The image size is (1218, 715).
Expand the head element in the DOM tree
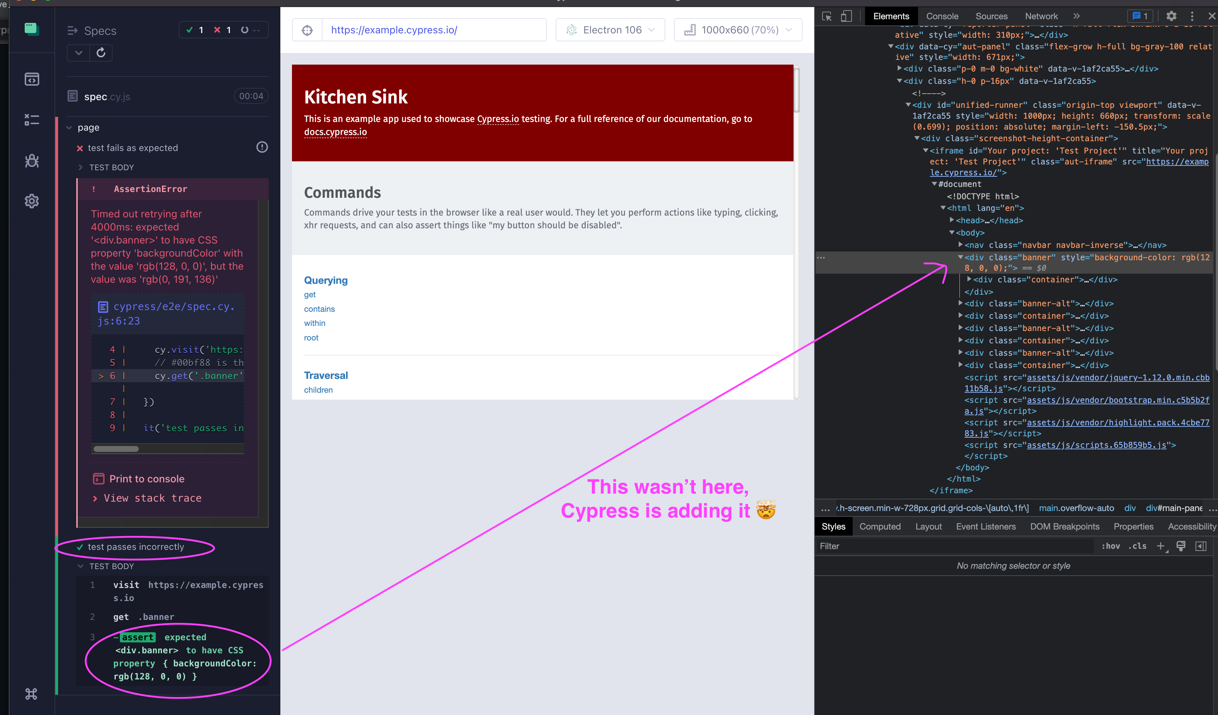(x=953, y=220)
